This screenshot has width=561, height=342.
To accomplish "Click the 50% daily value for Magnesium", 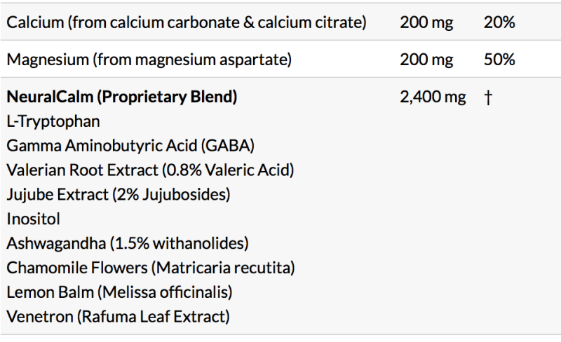I will tap(499, 60).
